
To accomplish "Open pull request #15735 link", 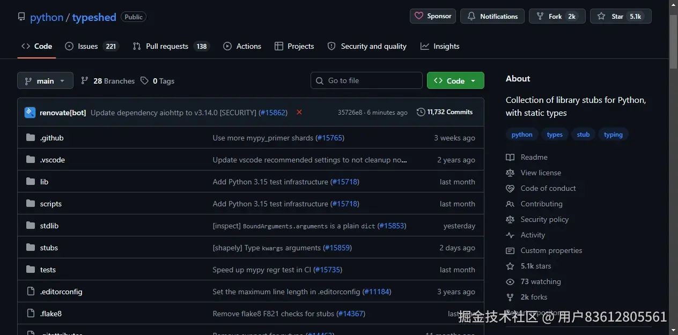I will pyautogui.click(x=328, y=270).
